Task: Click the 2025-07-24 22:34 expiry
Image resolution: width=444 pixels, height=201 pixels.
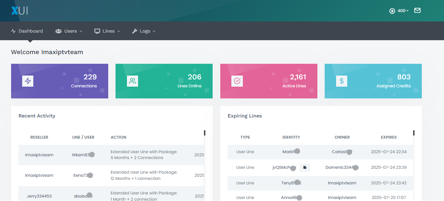Action: point(389,152)
